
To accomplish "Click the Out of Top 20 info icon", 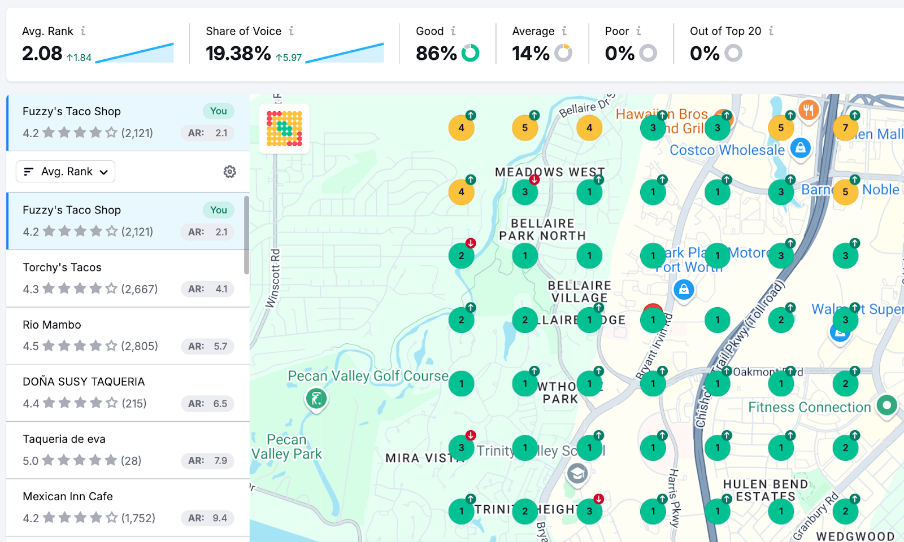I will pos(772,31).
